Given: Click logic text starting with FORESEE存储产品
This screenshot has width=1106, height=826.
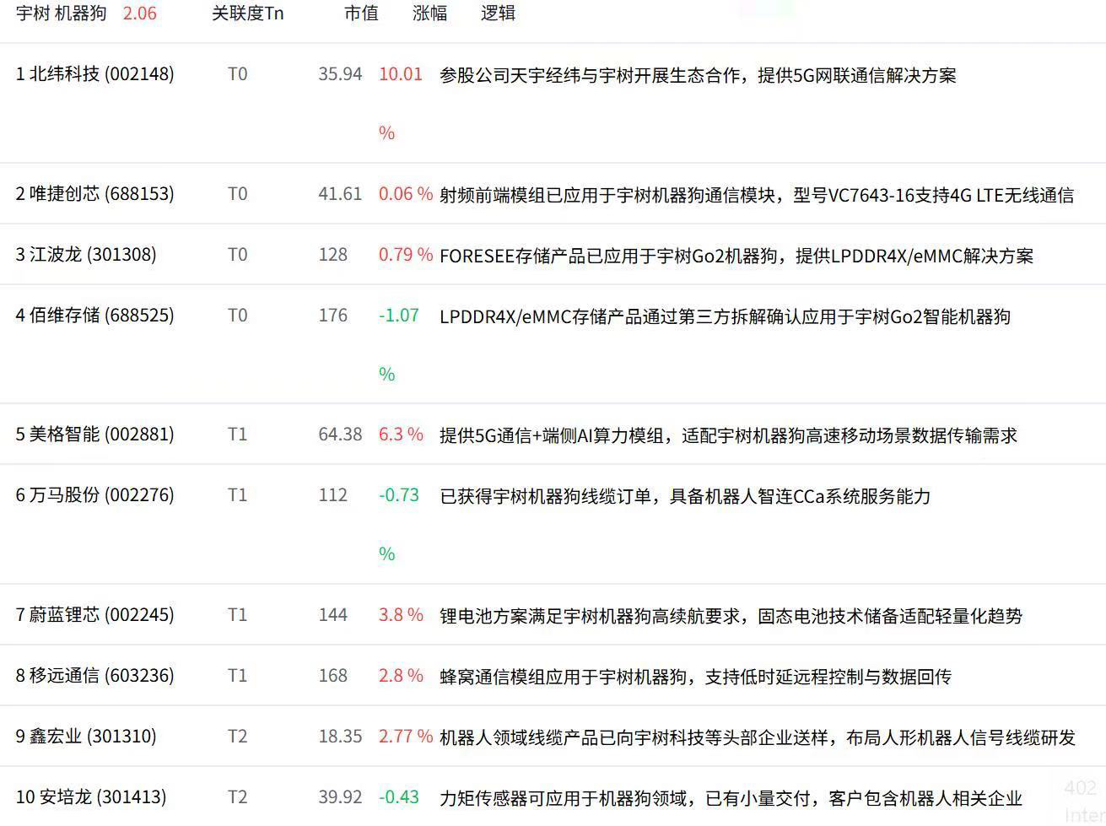Looking at the screenshot, I should [736, 256].
